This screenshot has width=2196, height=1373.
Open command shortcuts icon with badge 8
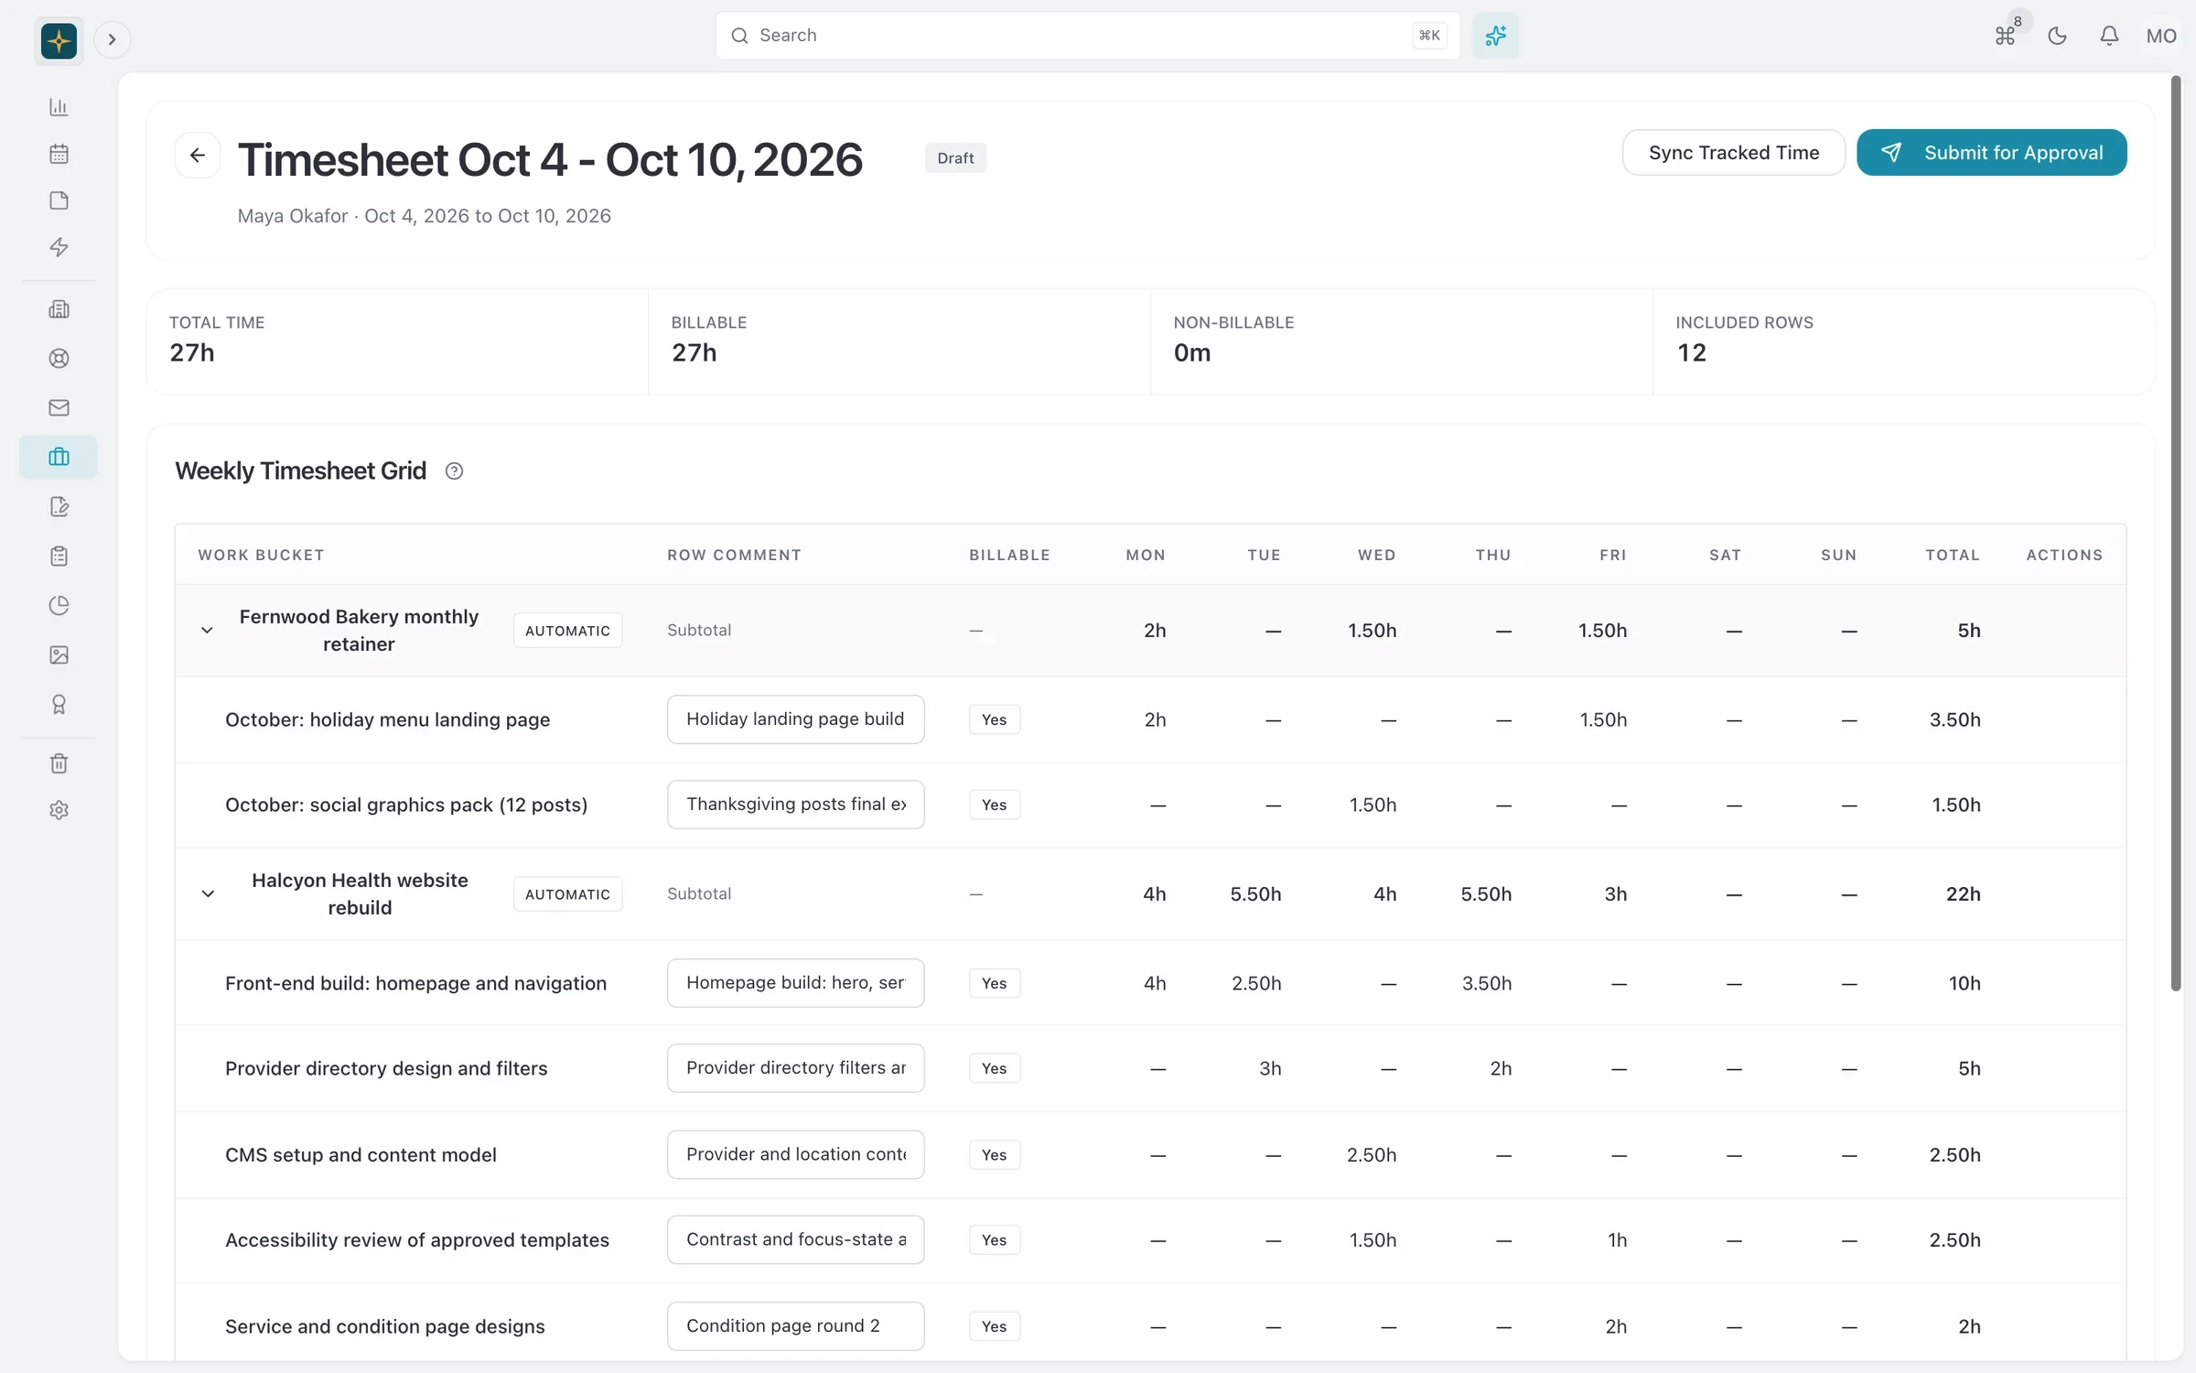[x=2005, y=36]
